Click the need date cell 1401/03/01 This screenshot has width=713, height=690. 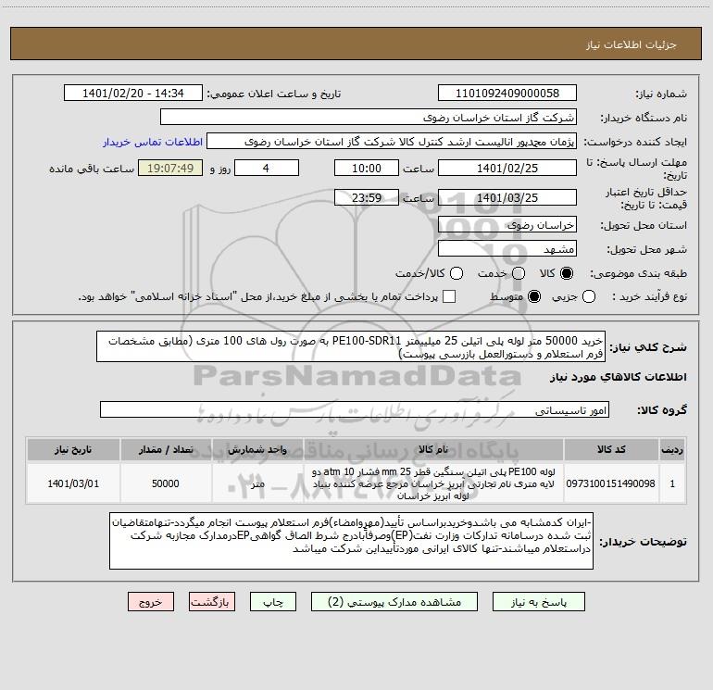point(73,483)
